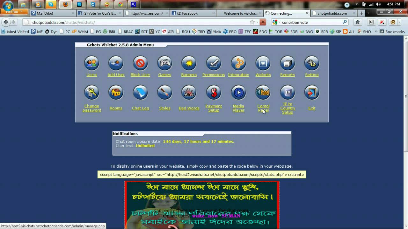Open the (2) Facebook tab

click(193, 13)
